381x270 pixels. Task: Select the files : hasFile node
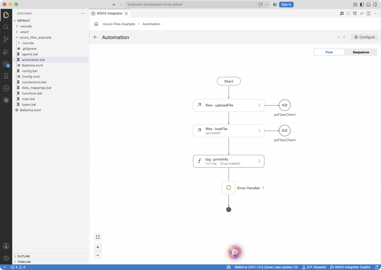229,131
